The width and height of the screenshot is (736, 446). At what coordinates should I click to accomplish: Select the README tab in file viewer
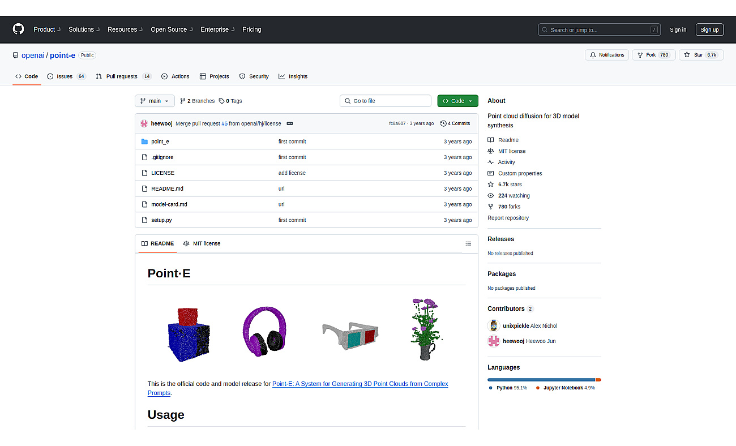(158, 244)
